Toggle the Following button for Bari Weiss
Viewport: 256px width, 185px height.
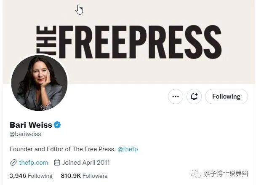[227, 97]
